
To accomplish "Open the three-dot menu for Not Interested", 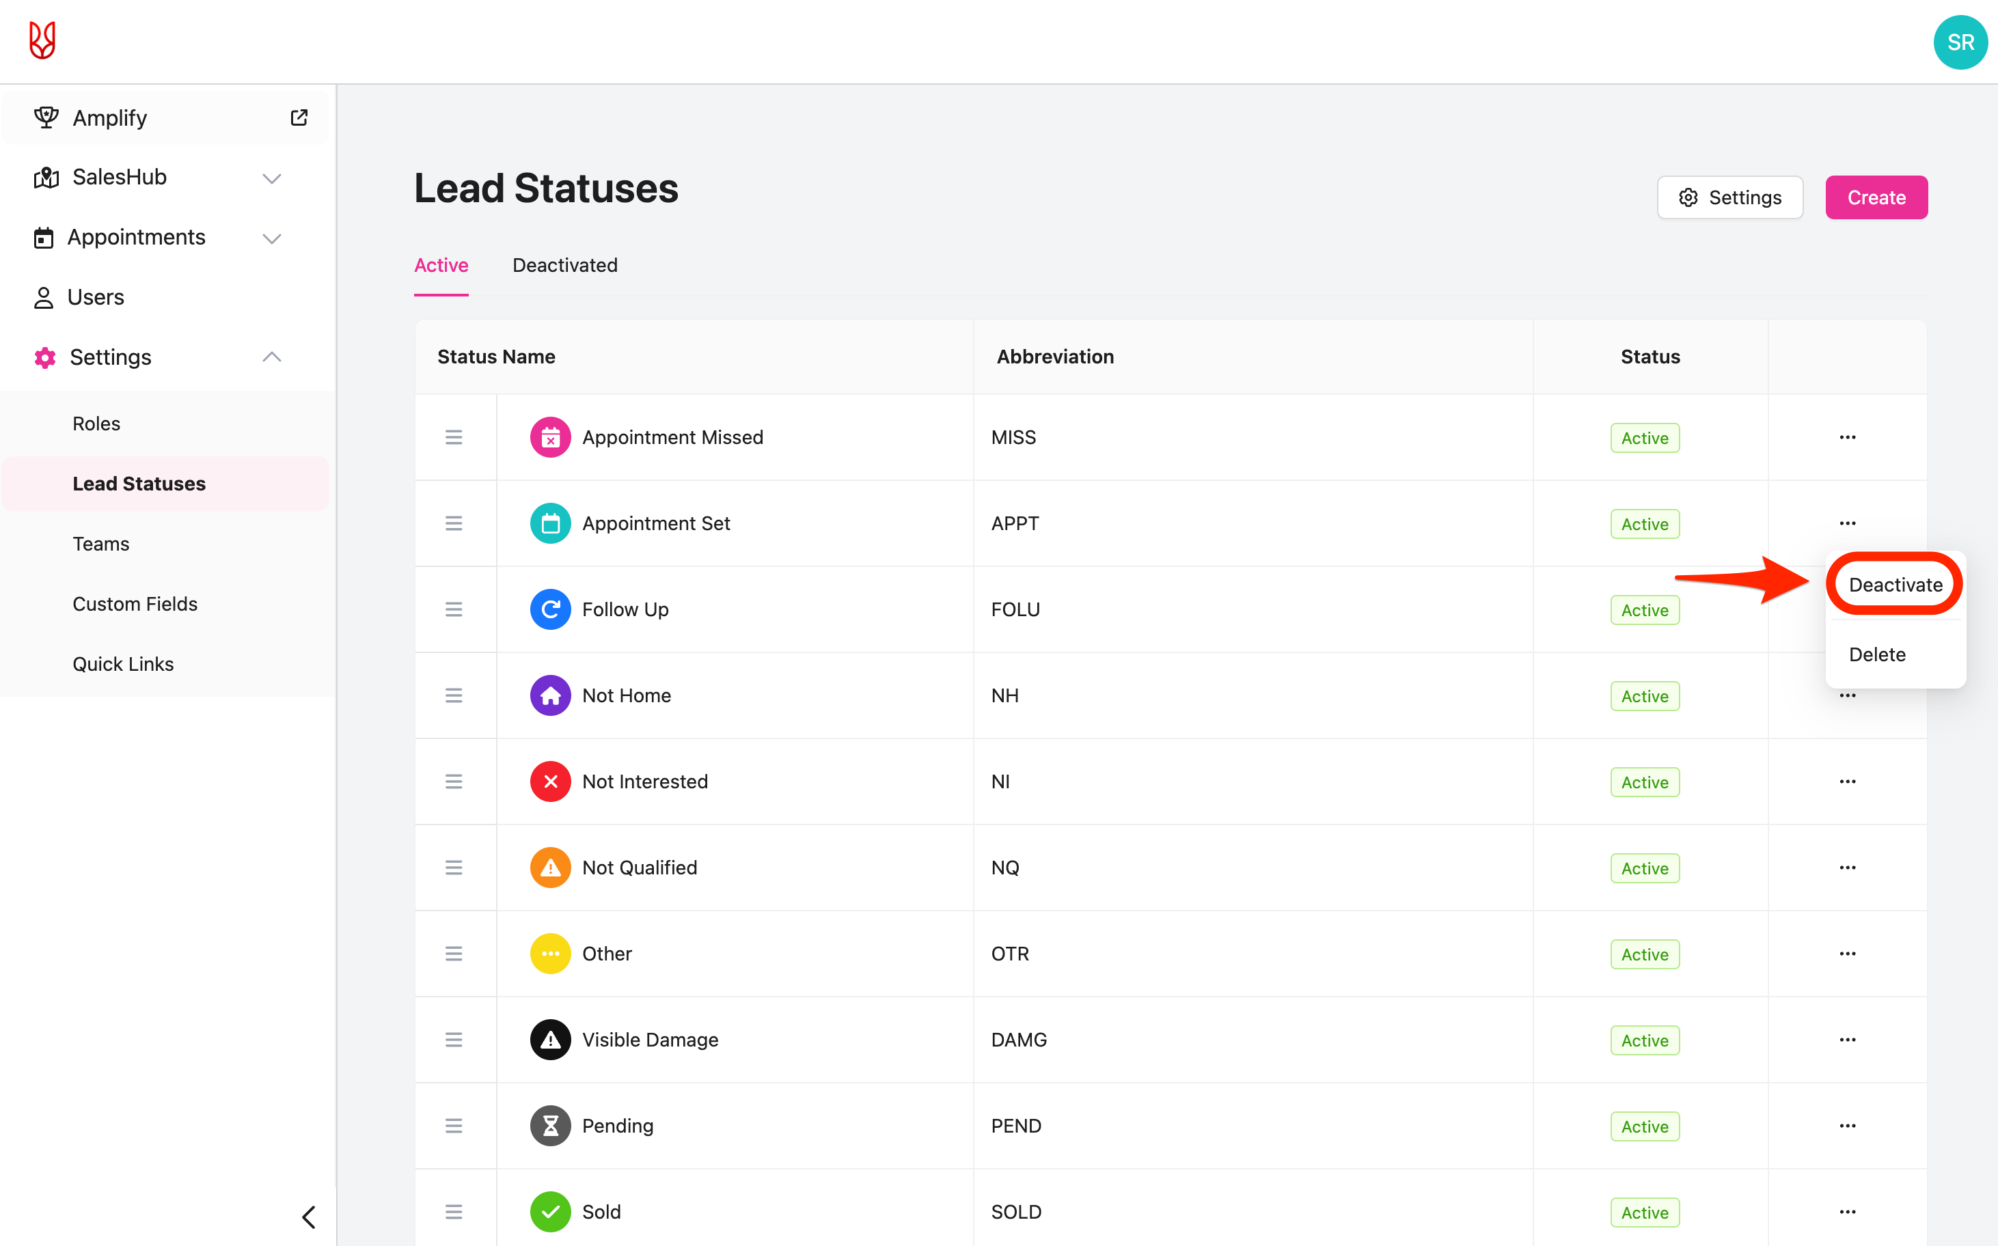I will (1847, 782).
